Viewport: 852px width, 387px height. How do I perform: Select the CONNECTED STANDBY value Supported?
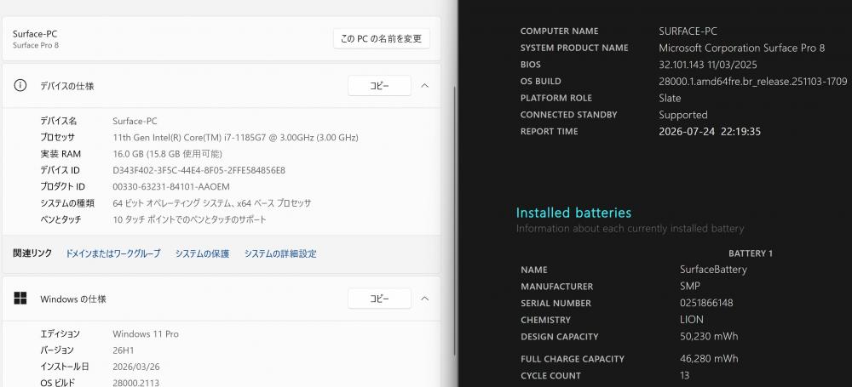(x=683, y=115)
